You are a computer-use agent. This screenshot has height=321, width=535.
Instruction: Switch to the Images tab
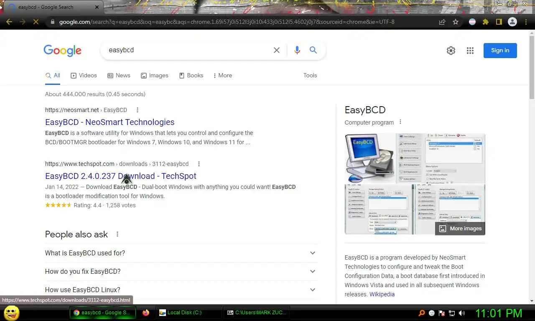tap(155, 76)
